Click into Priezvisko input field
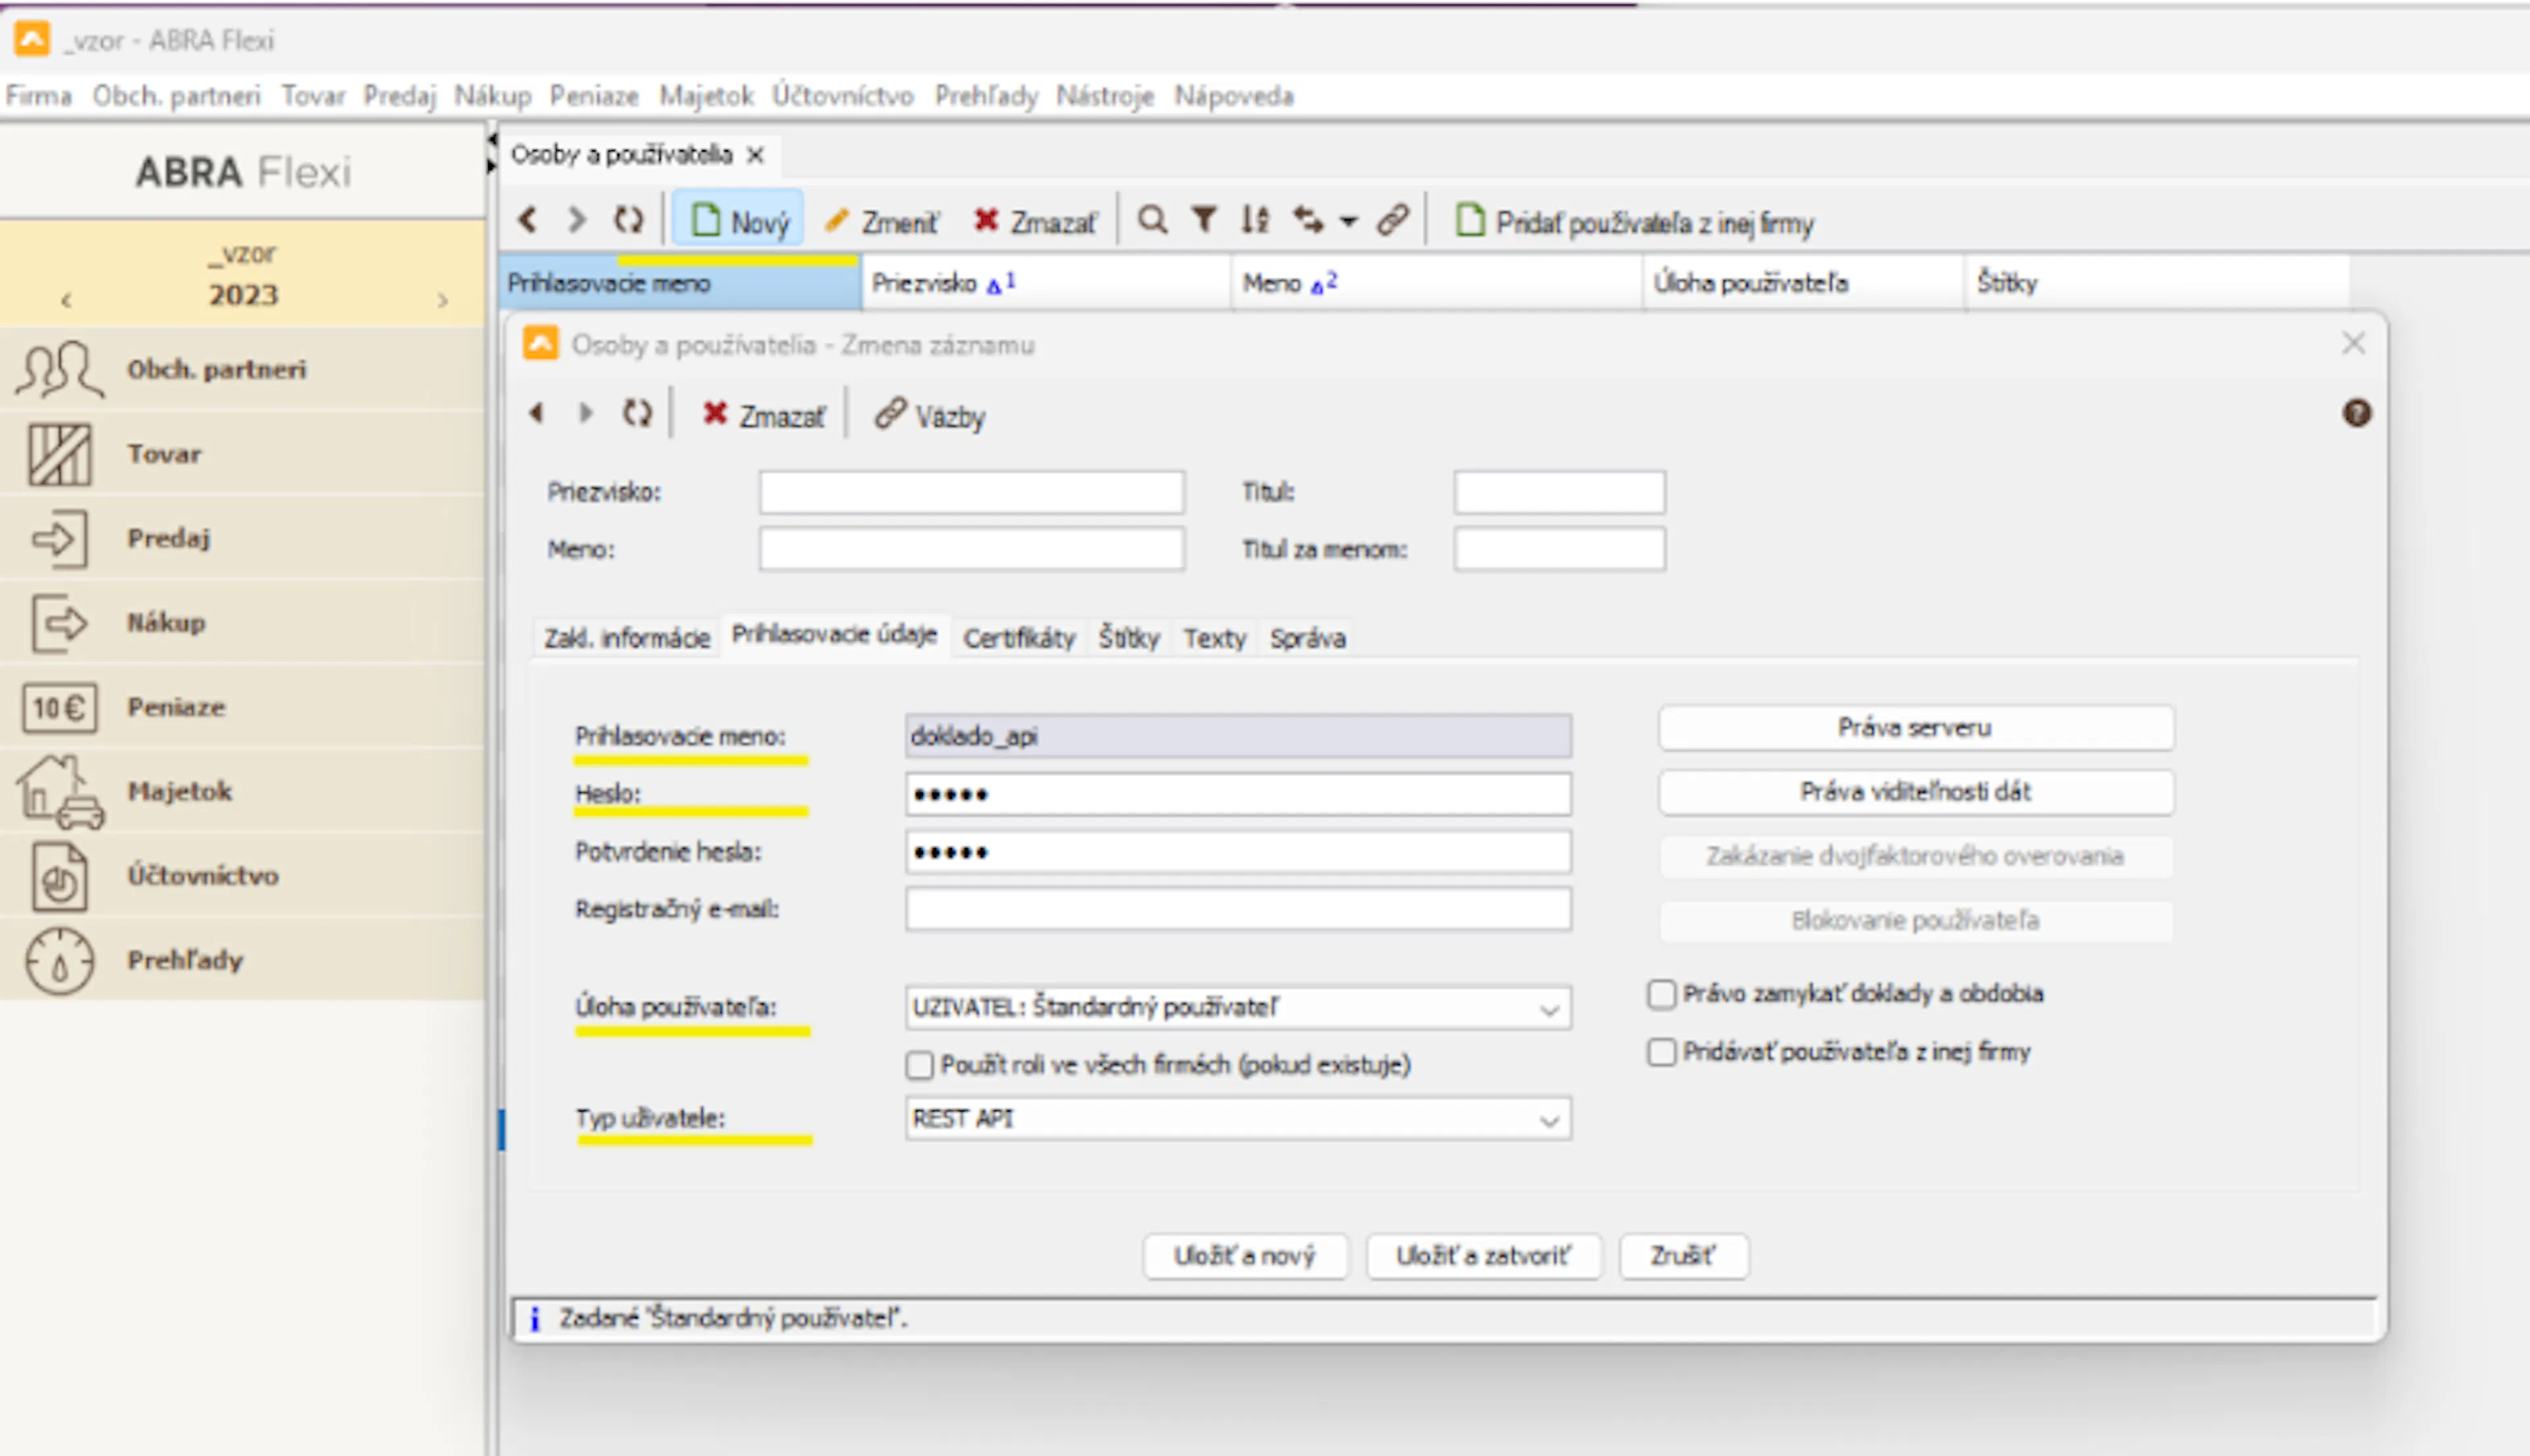Image resolution: width=2530 pixels, height=1456 pixels. click(971, 492)
